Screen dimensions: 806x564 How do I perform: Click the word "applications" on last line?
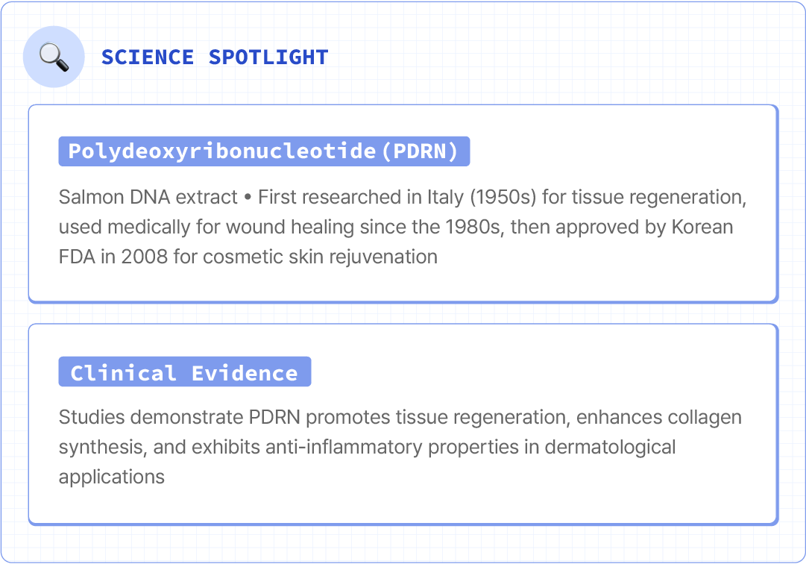[x=112, y=477]
